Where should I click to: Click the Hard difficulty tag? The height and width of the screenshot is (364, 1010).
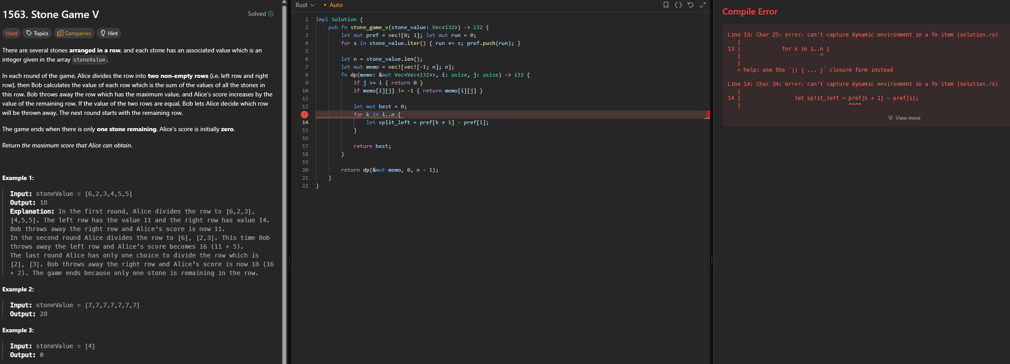click(11, 33)
